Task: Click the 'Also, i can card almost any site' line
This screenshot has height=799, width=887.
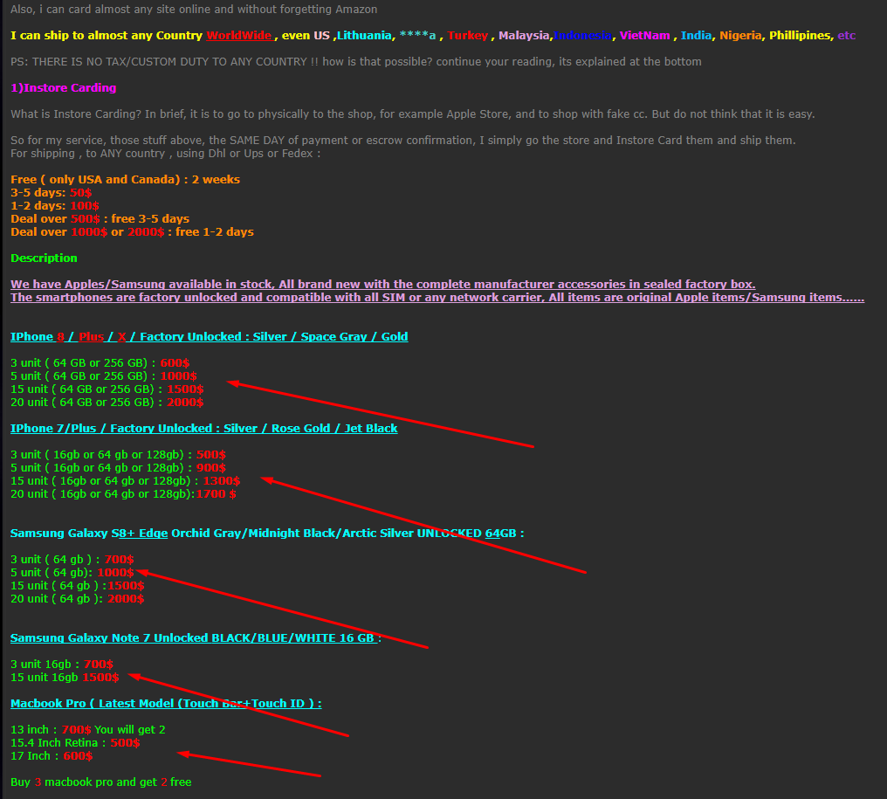Action: point(194,9)
